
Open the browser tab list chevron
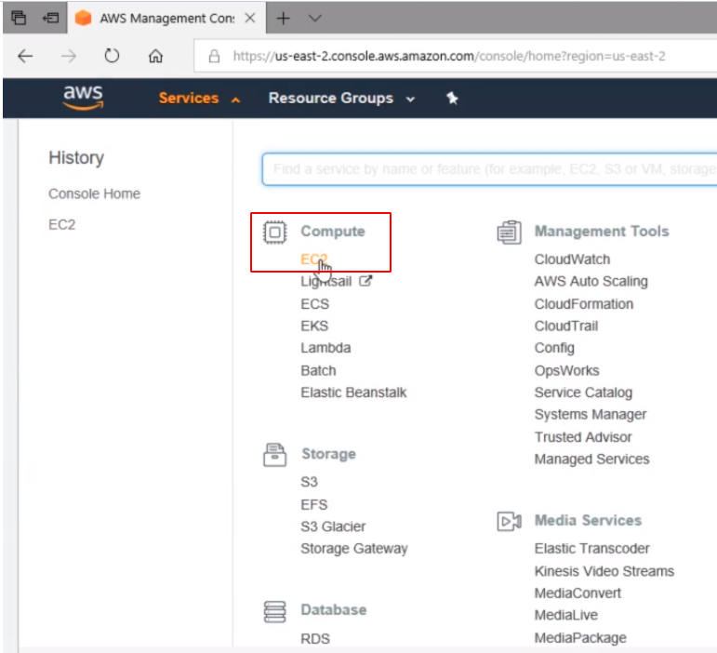tap(314, 19)
